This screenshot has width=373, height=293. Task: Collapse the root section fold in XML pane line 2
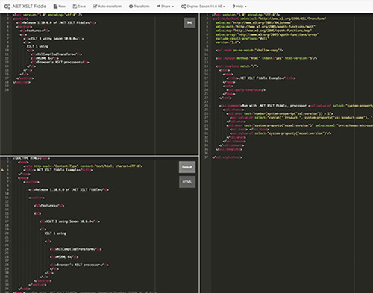[x=10, y=19]
